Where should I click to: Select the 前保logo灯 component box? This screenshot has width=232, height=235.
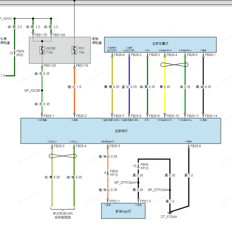123,211
